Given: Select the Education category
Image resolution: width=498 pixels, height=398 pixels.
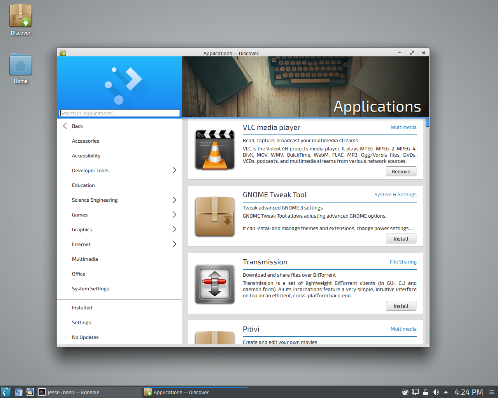Looking at the screenshot, I should click(119, 185).
